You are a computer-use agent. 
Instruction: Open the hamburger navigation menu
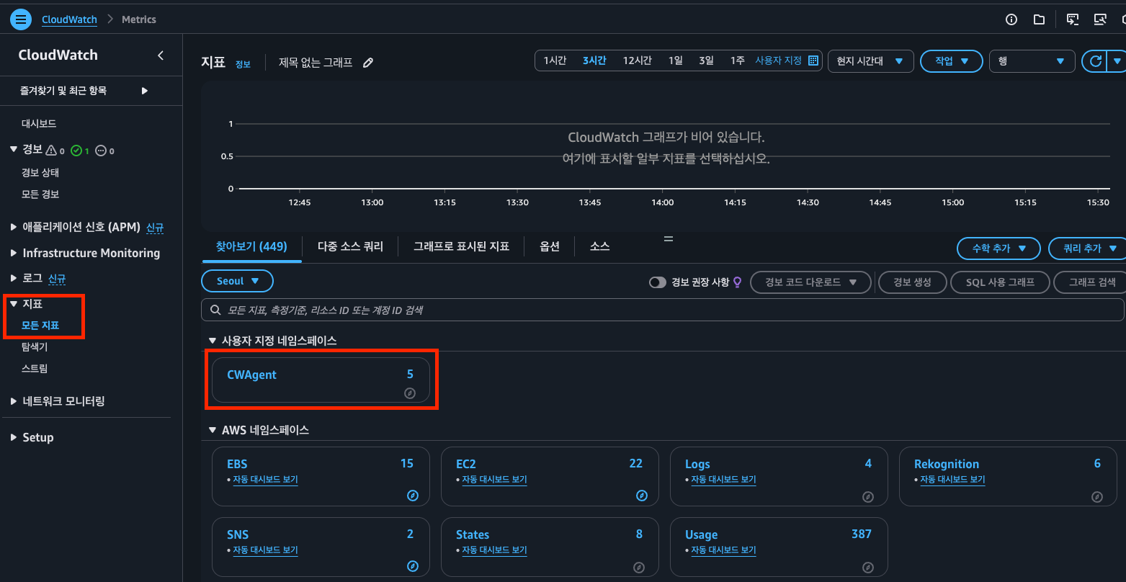21,19
